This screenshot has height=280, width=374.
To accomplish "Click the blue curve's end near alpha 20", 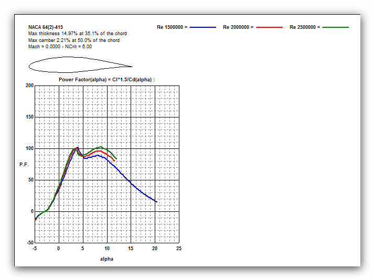I will point(156,201).
